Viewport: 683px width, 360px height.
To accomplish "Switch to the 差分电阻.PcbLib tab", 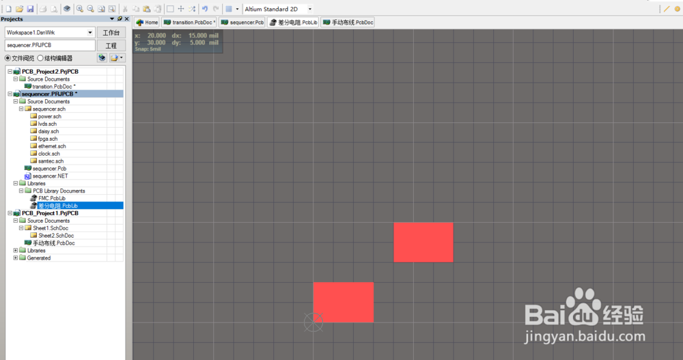I will click(x=293, y=23).
